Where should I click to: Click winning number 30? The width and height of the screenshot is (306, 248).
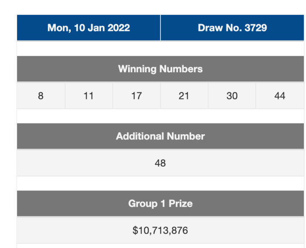pos(232,96)
